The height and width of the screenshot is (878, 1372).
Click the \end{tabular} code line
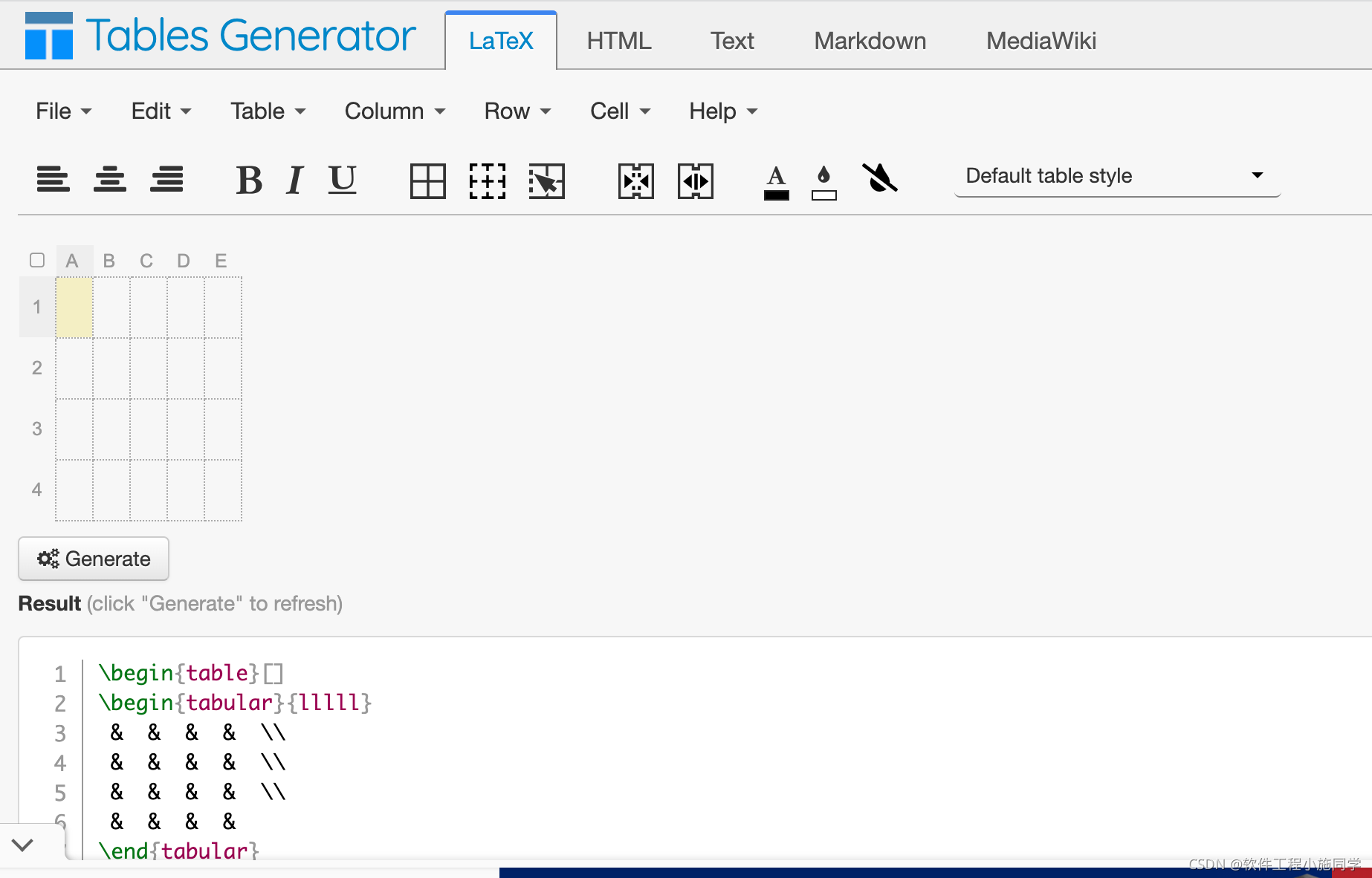click(179, 851)
